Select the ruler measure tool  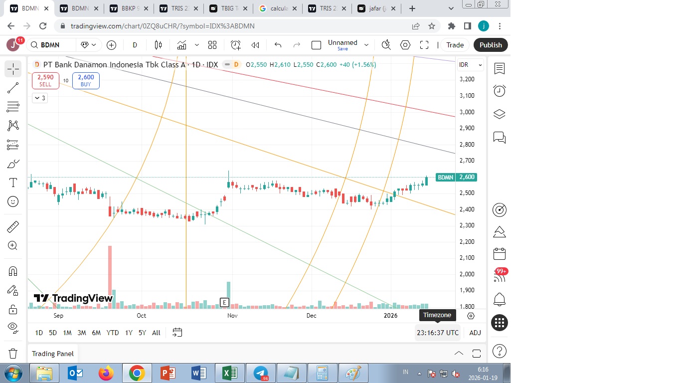(13, 227)
